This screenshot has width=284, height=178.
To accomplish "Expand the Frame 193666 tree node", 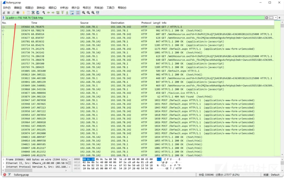I will tap(3, 160).
